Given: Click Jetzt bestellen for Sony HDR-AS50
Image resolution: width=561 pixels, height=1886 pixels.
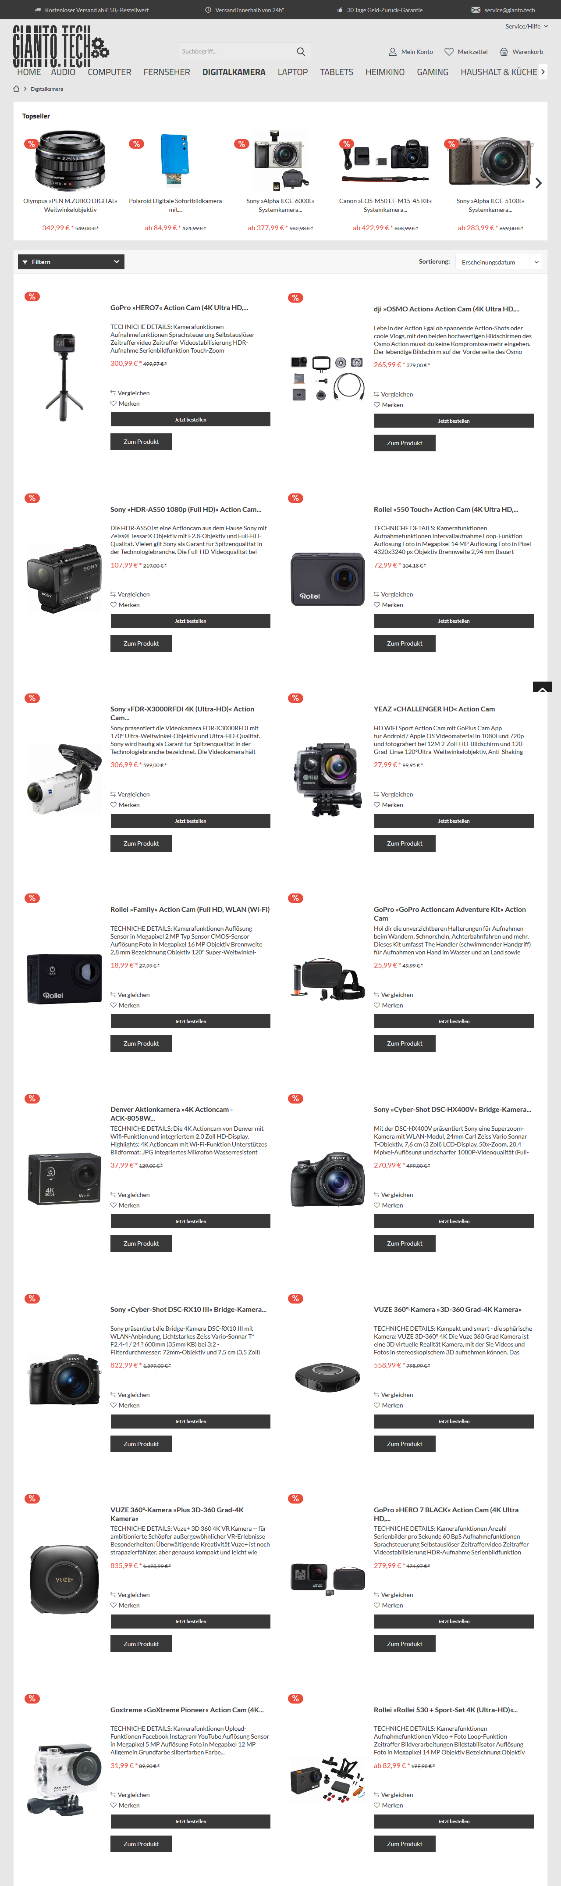Looking at the screenshot, I should (x=190, y=621).
